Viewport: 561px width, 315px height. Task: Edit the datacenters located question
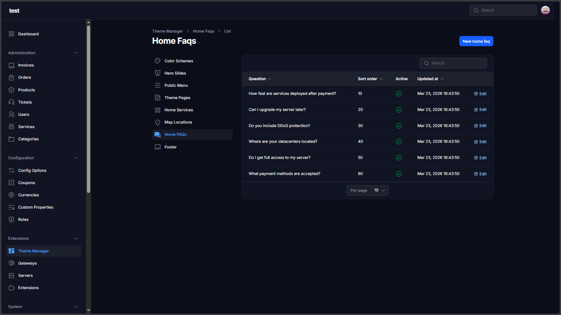pos(480,142)
